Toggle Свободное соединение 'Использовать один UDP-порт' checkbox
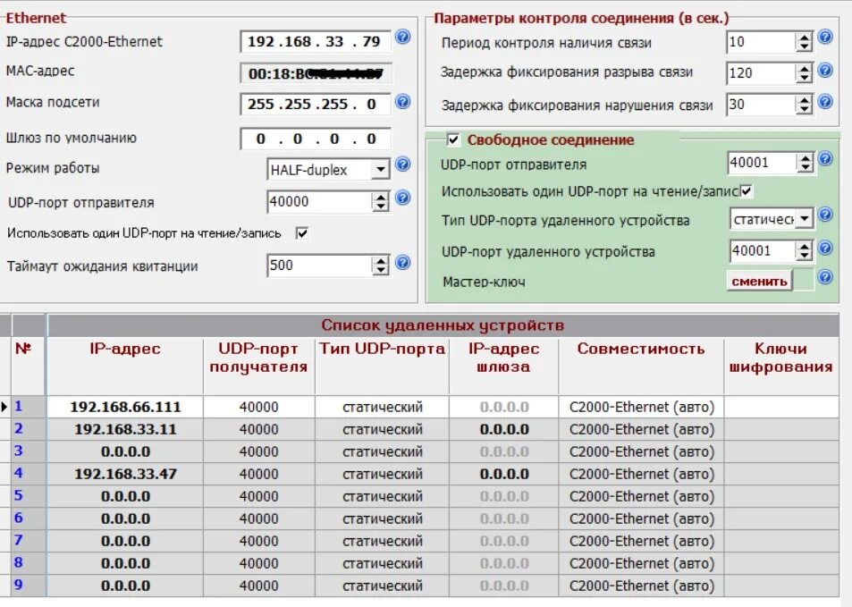852x607 pixels. point(746,190)
